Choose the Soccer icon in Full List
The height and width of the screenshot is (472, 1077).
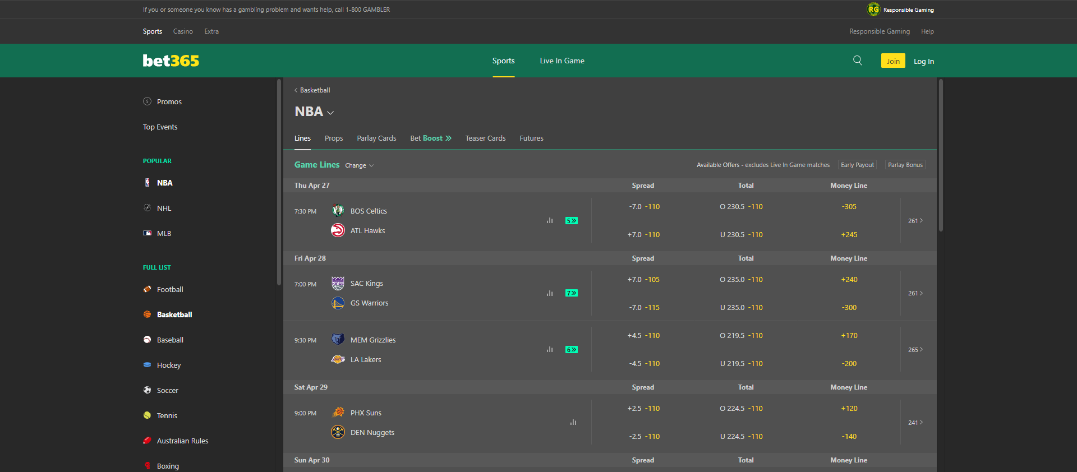coord(147,390)
